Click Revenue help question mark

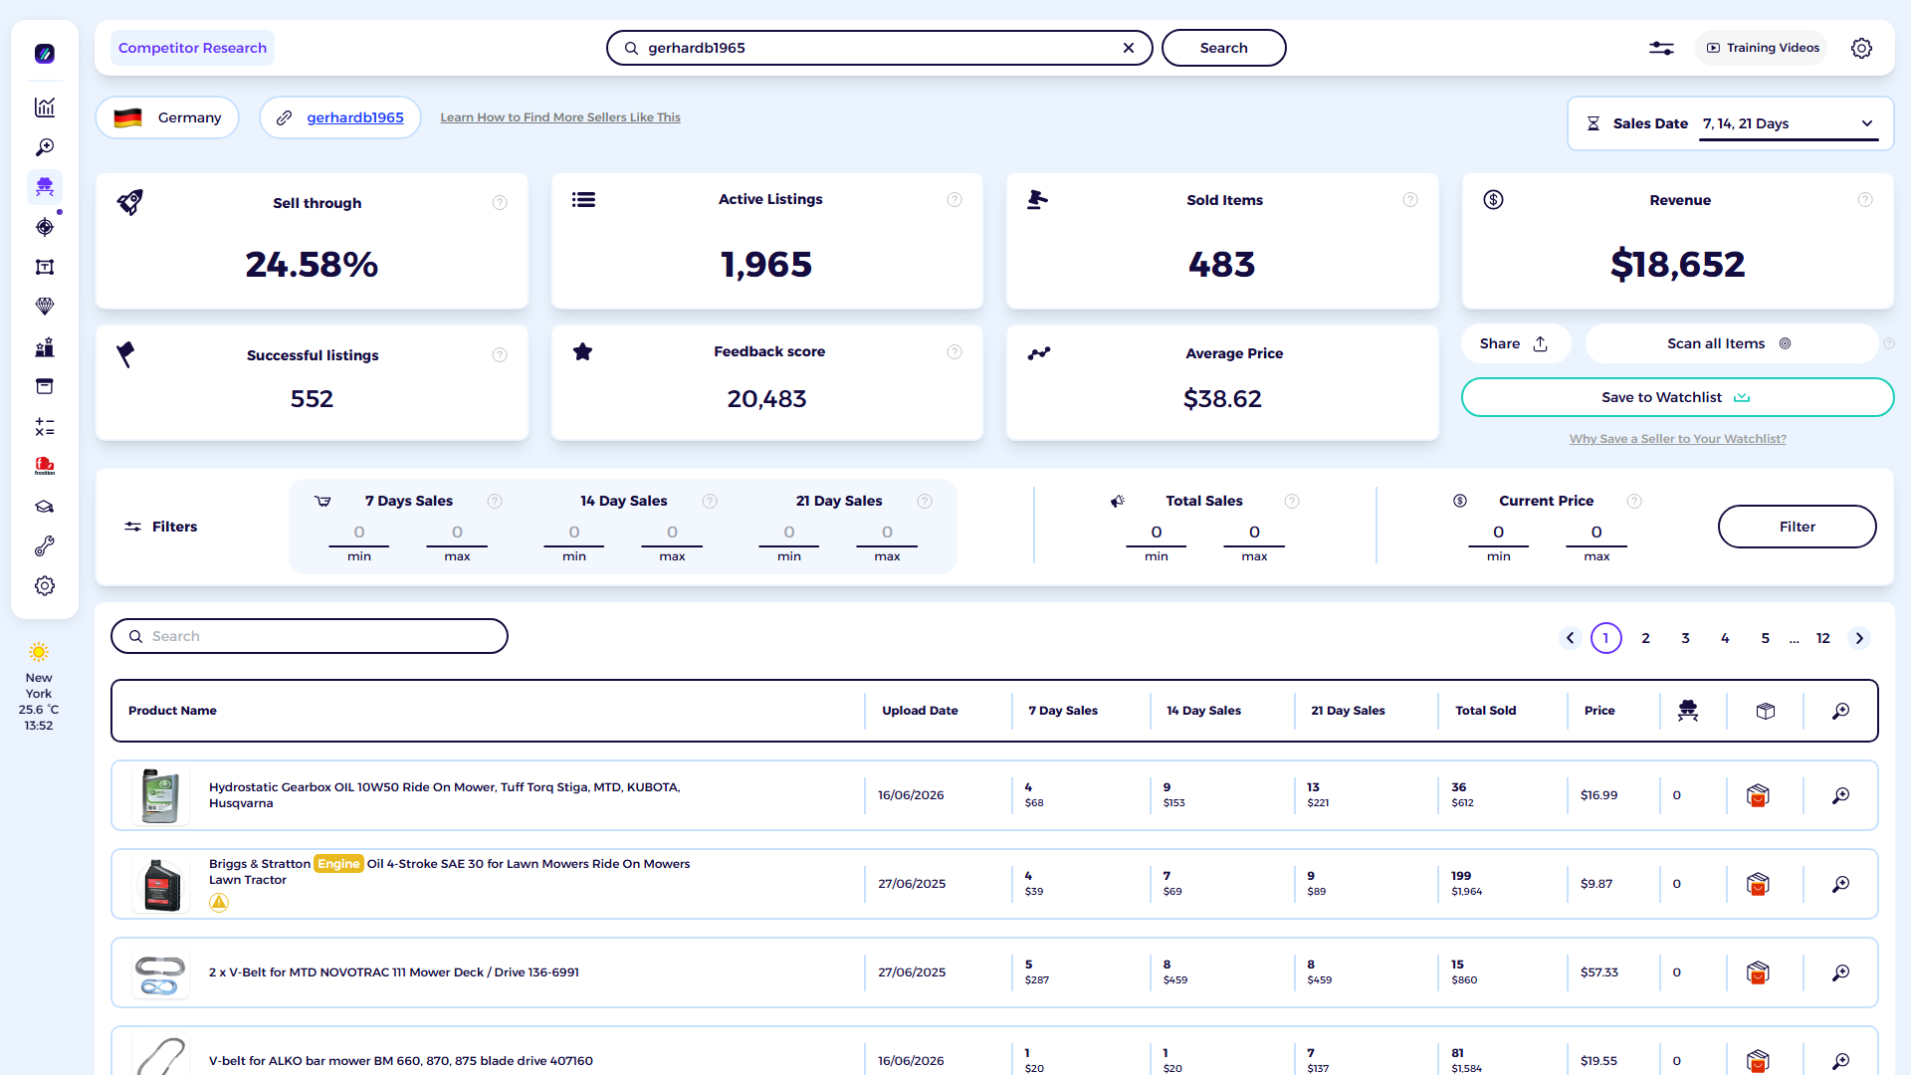(1865, 200)
